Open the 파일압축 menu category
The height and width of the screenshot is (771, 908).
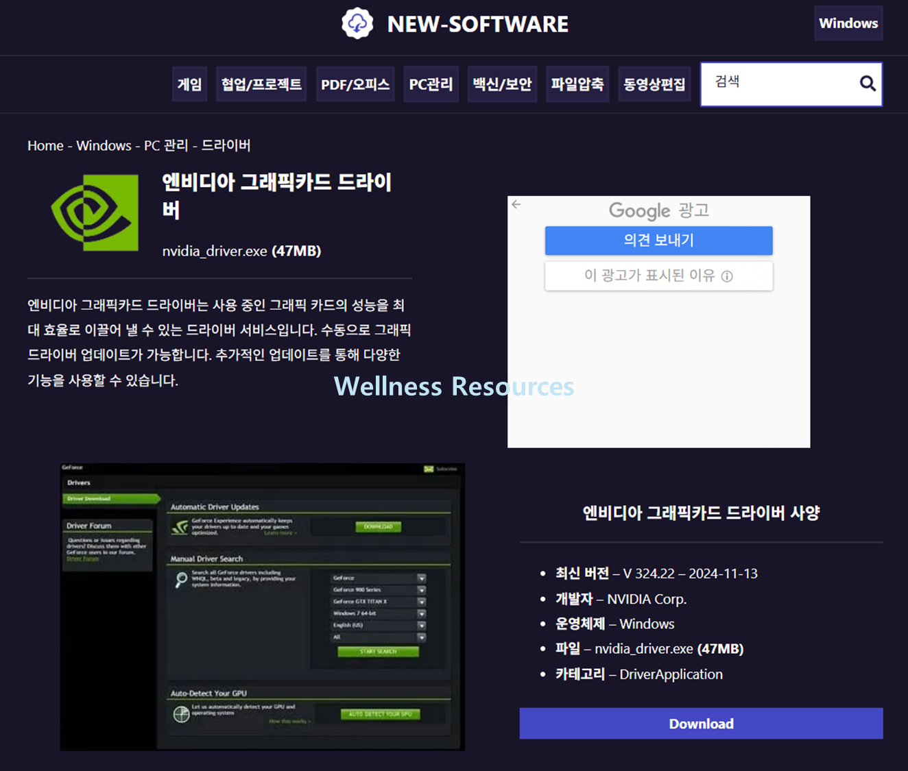[577, 84]
